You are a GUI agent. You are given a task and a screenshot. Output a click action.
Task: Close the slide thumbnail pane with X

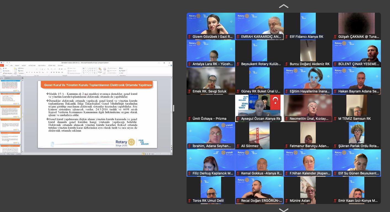pyautogui.click(x=22, y=78)
